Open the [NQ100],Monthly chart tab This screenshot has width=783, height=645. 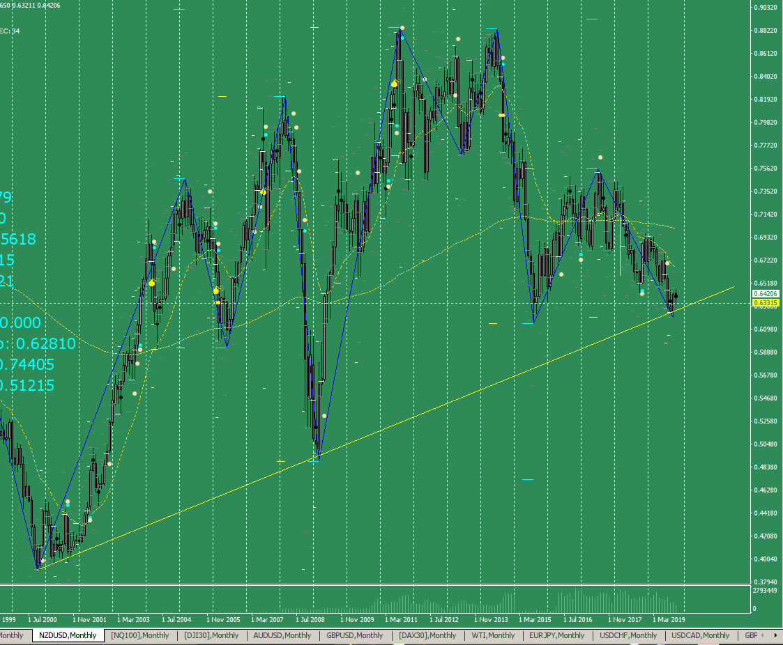point(140,635)
